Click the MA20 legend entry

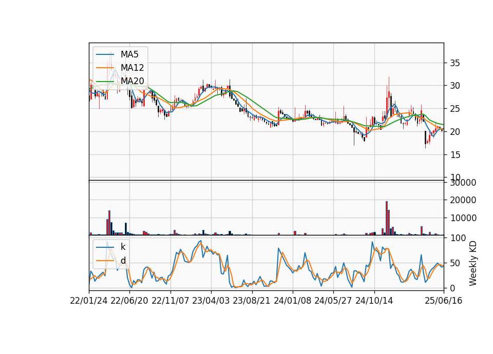pos(120,81)
